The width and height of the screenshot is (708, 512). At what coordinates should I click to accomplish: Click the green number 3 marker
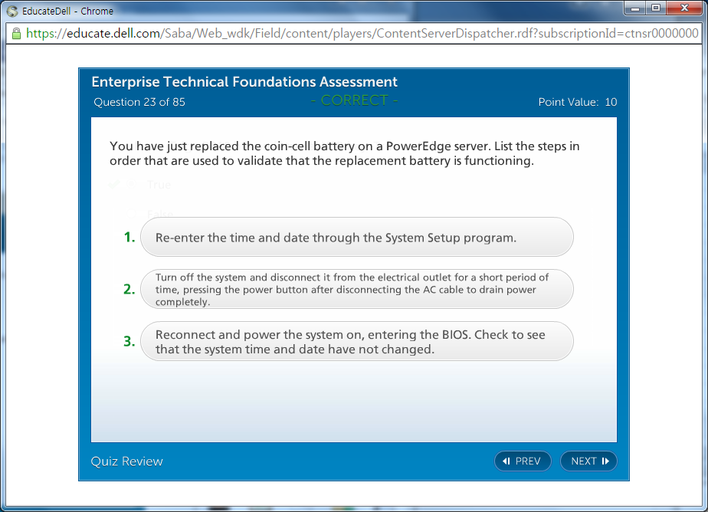129,341
